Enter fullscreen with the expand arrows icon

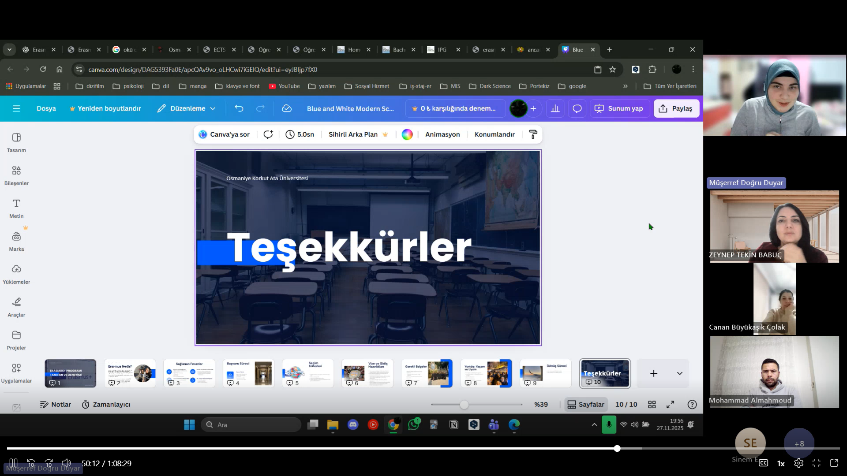670,405
